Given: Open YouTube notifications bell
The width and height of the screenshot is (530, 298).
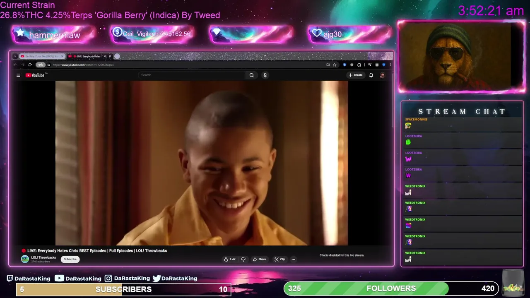Looking at the screenshot, I should click(371, 75).
